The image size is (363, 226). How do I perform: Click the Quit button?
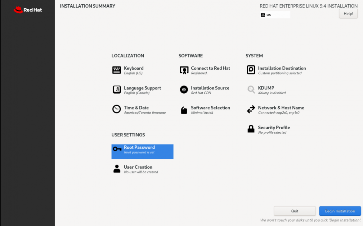click(295, 211)
